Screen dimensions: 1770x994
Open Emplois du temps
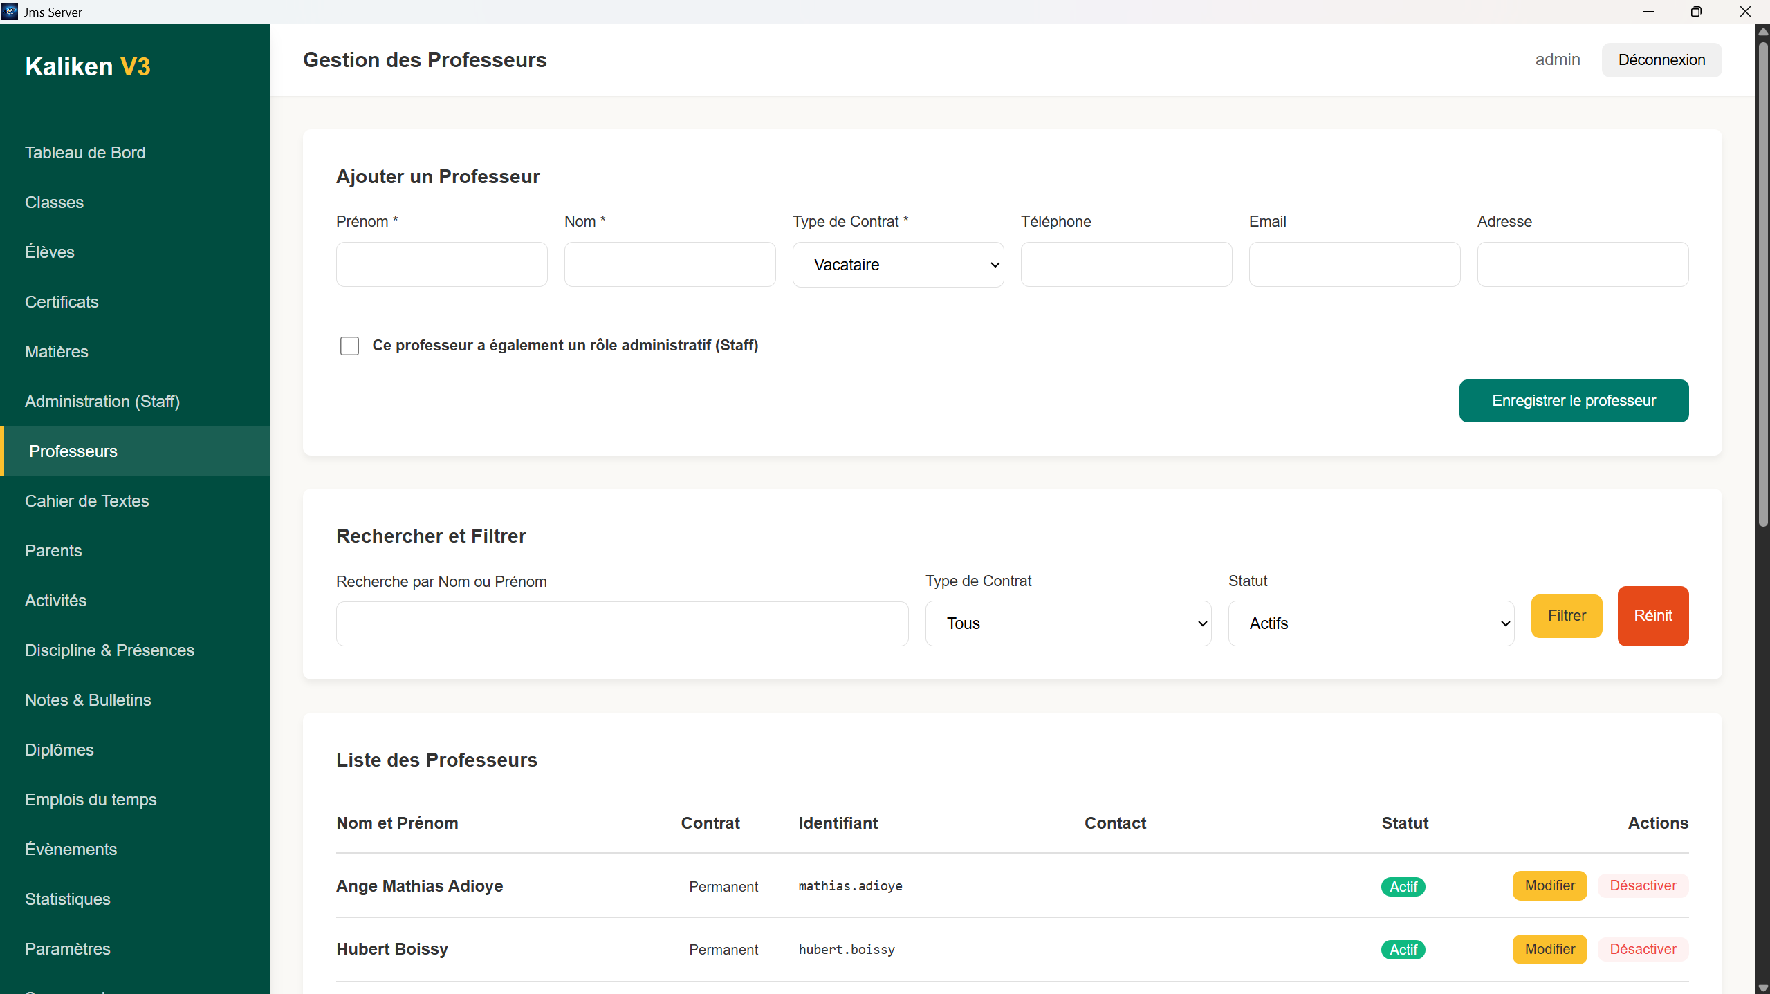(x=90, y=799)
